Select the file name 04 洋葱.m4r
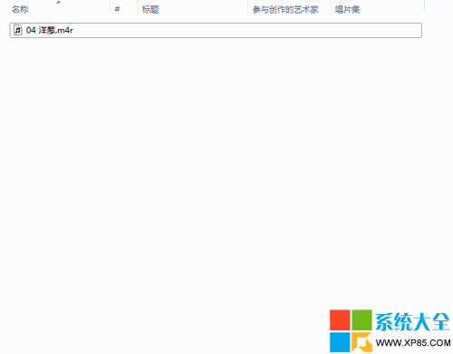 [50, 30]
